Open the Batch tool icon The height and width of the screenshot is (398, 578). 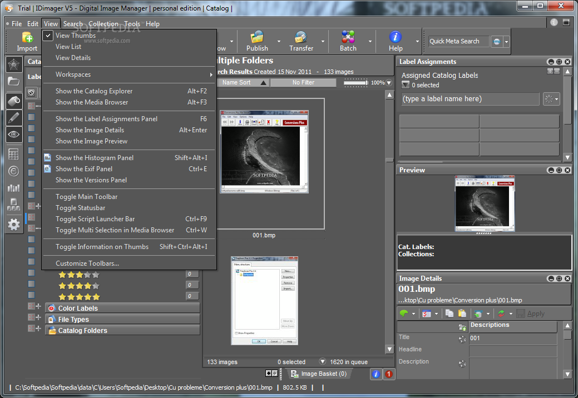click(x=348, y=37)
